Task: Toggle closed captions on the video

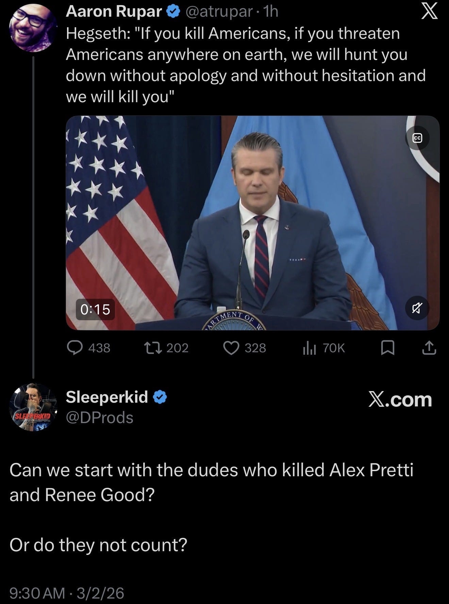Action: (x=417, y=138)
